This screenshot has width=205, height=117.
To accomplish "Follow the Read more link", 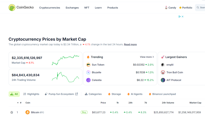I will [130, 44].
